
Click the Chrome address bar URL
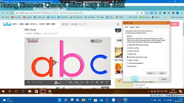coord(51,13)
